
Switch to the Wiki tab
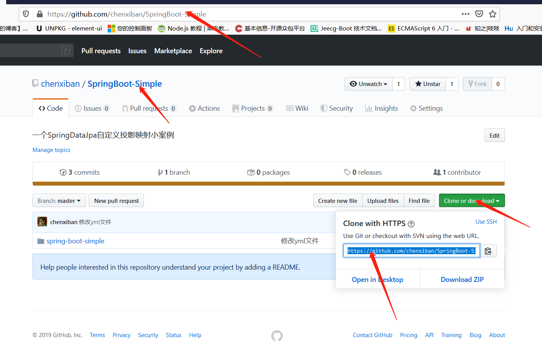point(297,108)
